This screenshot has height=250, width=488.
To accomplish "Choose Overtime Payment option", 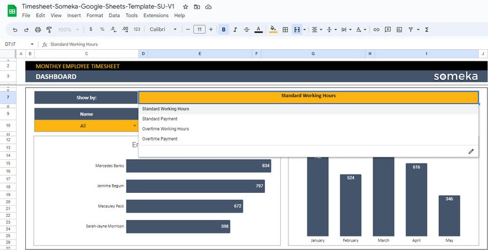I will coord(309,139).
